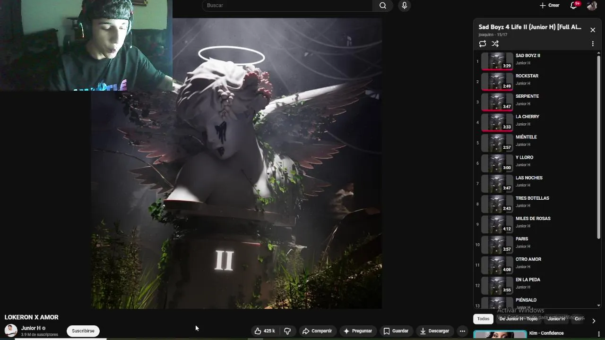605x340 pixels.
Task: Open the Crear menu
Action: click(549, 5)
